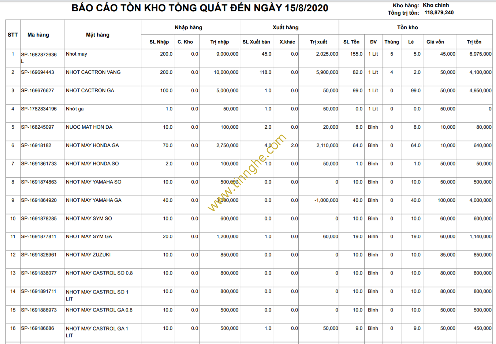Click the 'Trị tồn' column header
This screenshot has height=344, width=496.
[x=474, y=42]
